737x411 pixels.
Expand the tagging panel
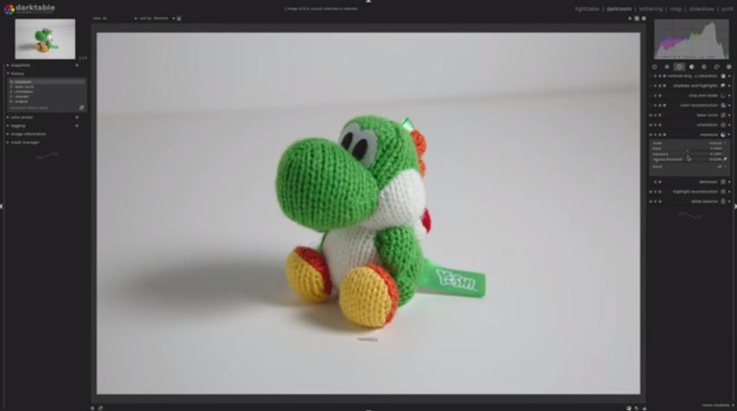pos(16,126)
